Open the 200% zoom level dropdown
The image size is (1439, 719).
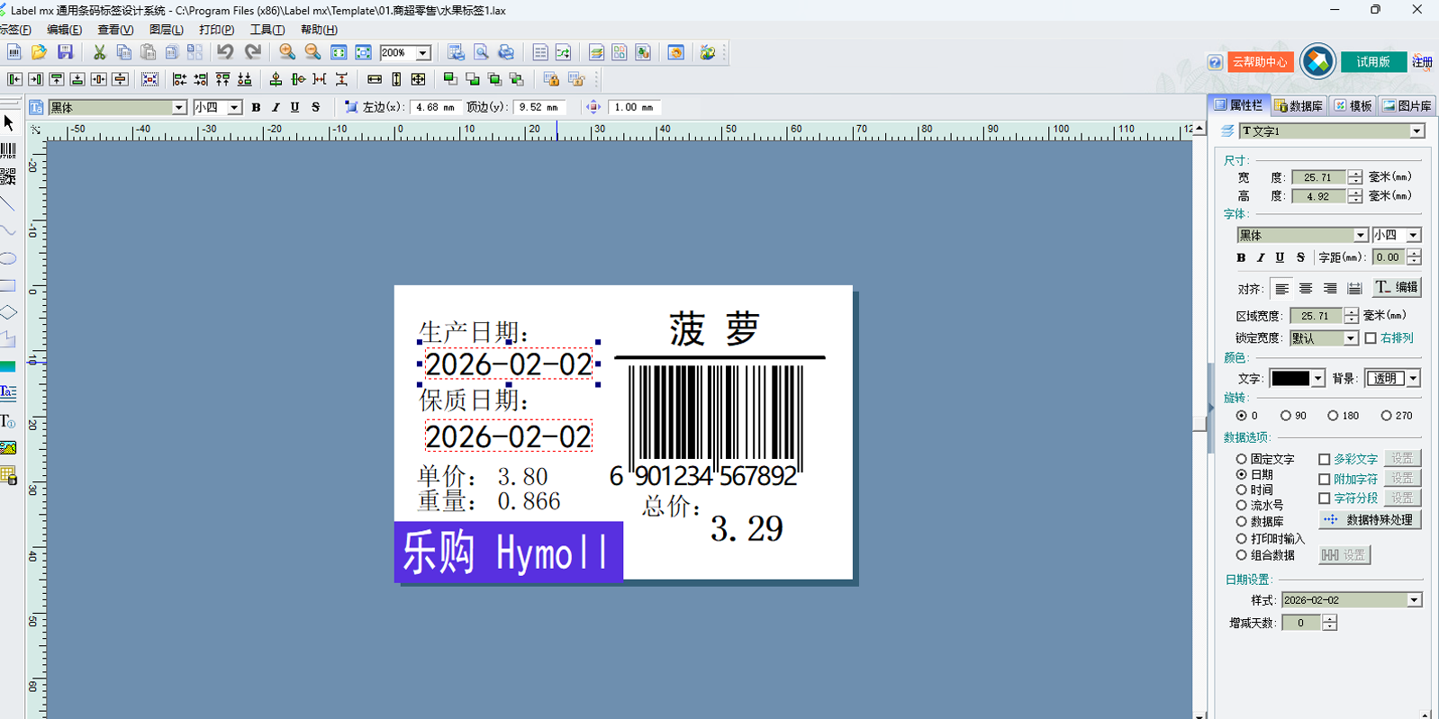422,53
